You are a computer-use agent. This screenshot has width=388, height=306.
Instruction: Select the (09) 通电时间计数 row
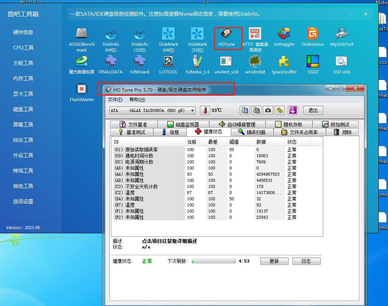point(217,156)
